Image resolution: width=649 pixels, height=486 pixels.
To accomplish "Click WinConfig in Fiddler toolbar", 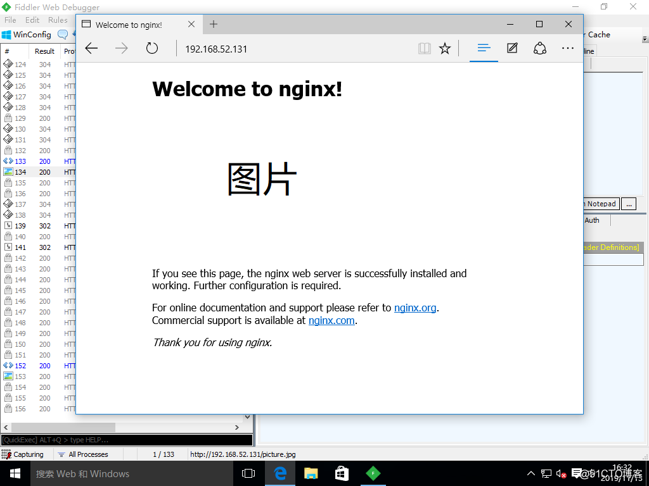I will pyautogui.click(x=27, y=35).
